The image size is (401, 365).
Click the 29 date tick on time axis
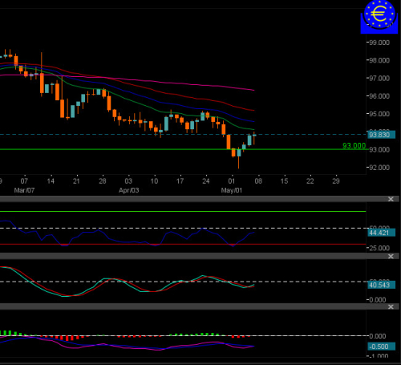(336, 181)
